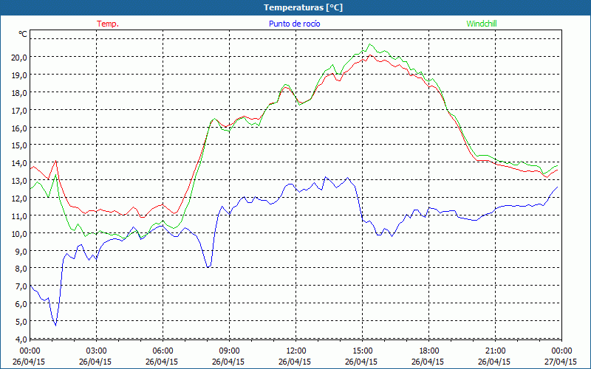Click the '09:00' time axis label
591x369 pixels.
229,351
